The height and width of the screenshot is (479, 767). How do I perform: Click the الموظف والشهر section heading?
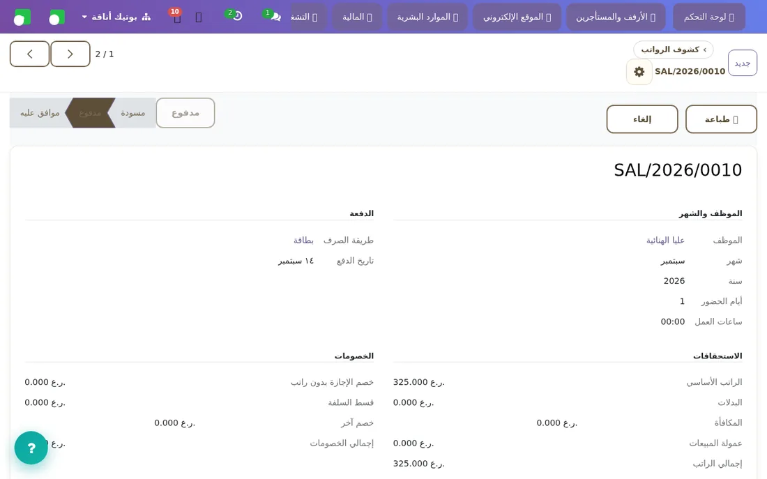point(711,213)
